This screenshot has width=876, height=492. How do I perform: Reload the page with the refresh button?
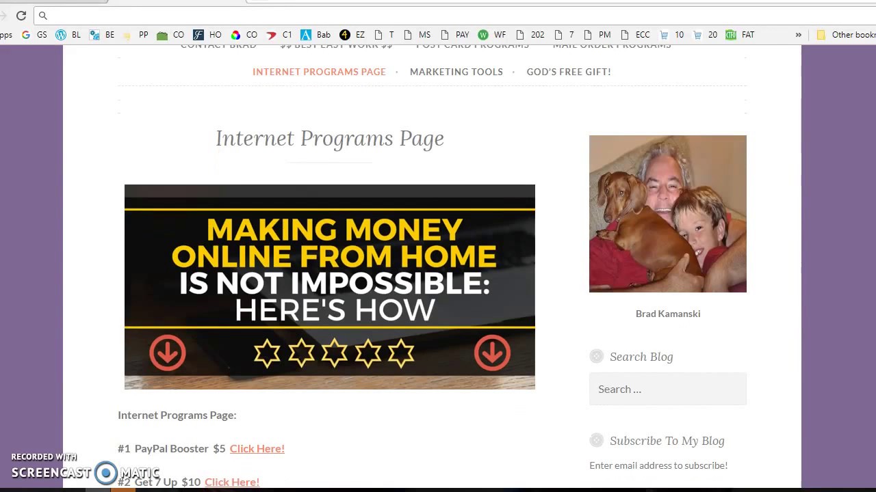click(21, 15)
